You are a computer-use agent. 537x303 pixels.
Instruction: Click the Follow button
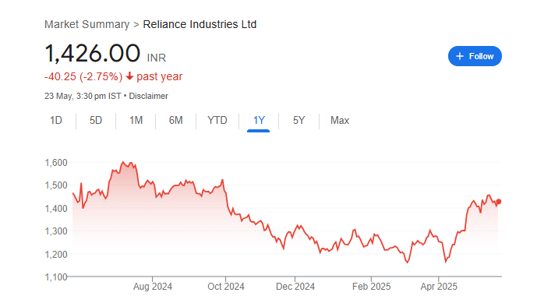475,56
